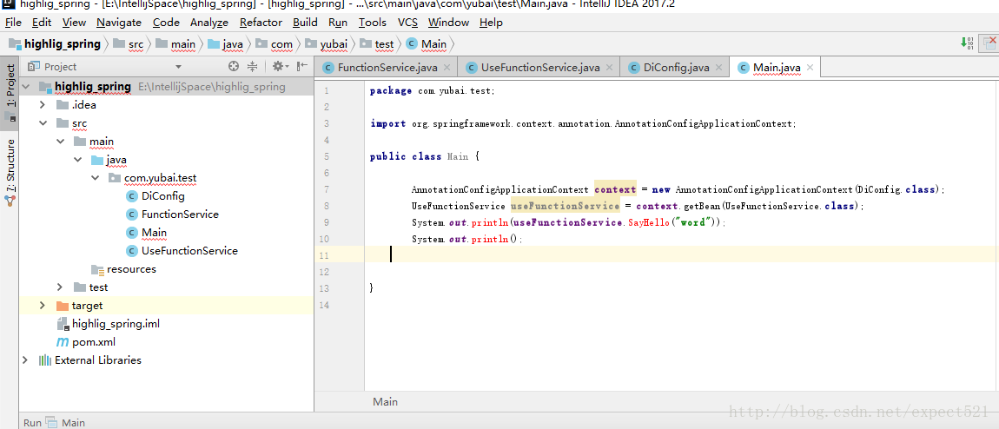Expand the .idea folder
This screenshot has height=429, width=999.
pos(43,105)
